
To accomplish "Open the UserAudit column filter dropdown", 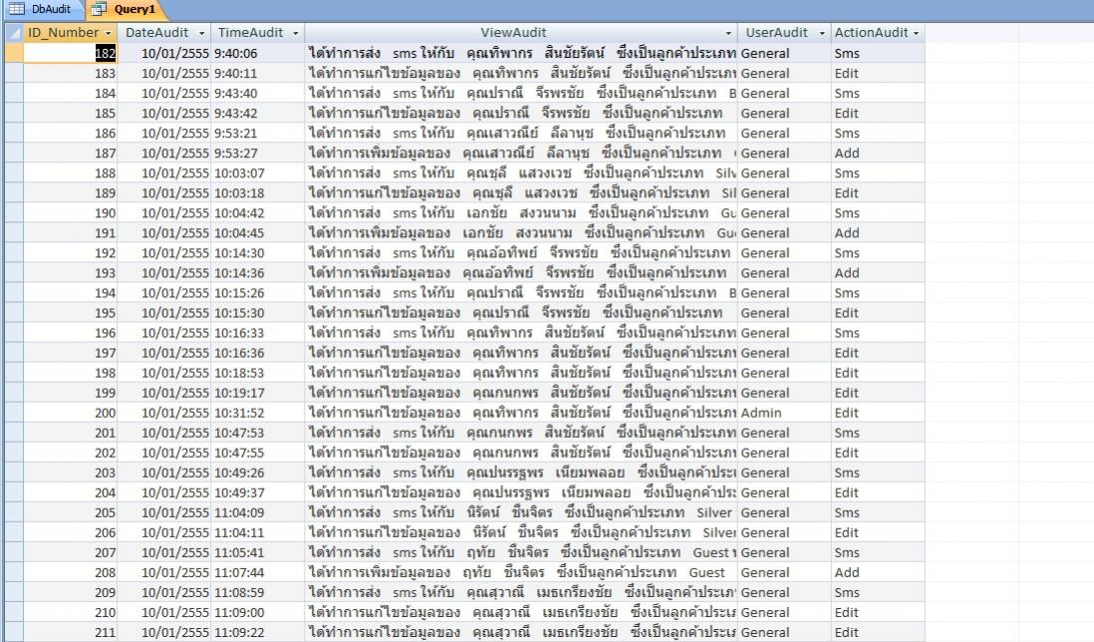I will [821, 33].
